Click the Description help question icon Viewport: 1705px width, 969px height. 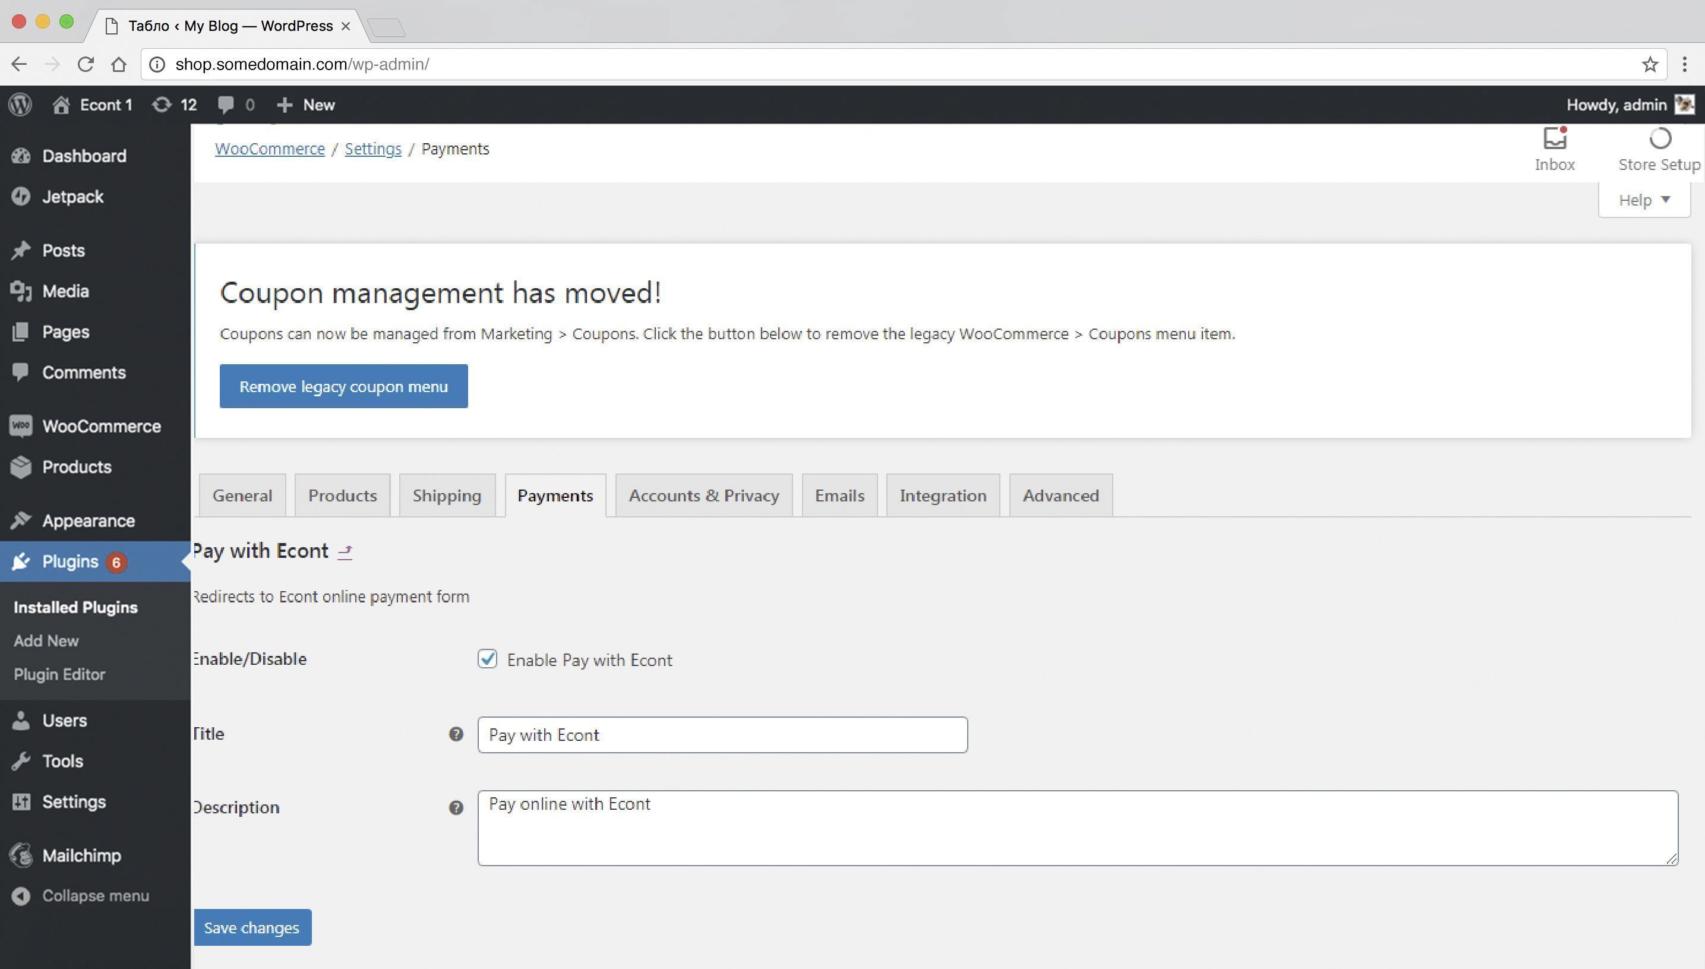456,807
